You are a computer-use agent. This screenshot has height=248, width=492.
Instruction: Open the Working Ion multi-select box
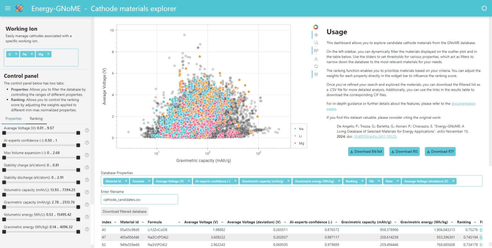point(41,58)
